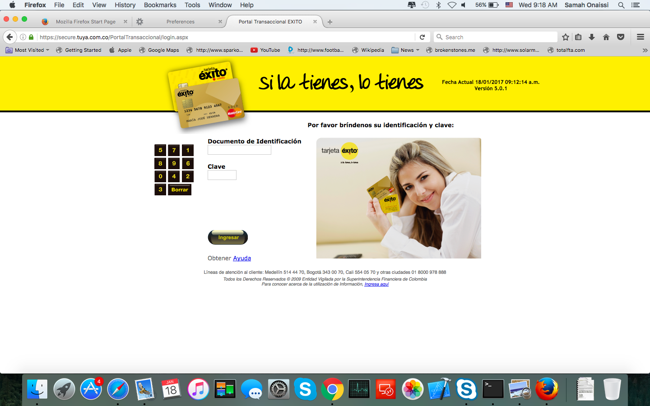The image size is (650, 406).
Task: Click the Wi-Fi status icon
Action: coord(452,5)
